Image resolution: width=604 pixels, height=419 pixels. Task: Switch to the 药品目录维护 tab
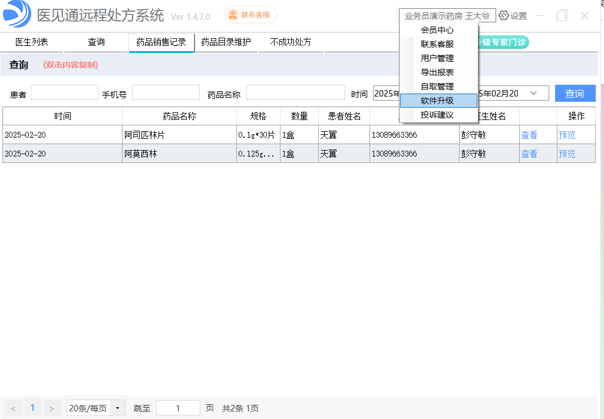[x=226, y=42]
